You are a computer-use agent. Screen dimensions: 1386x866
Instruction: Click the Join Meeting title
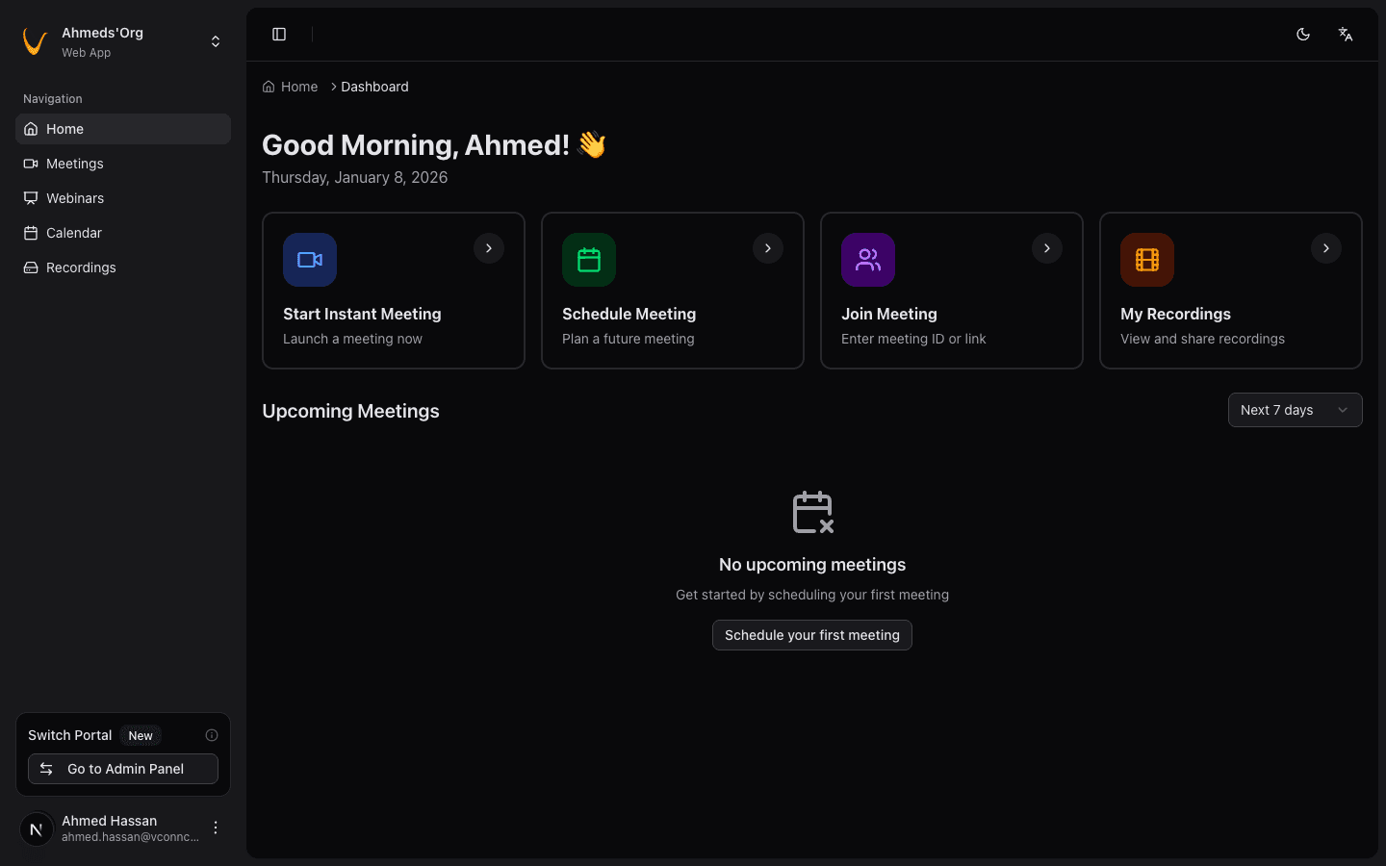coord(889,314)
